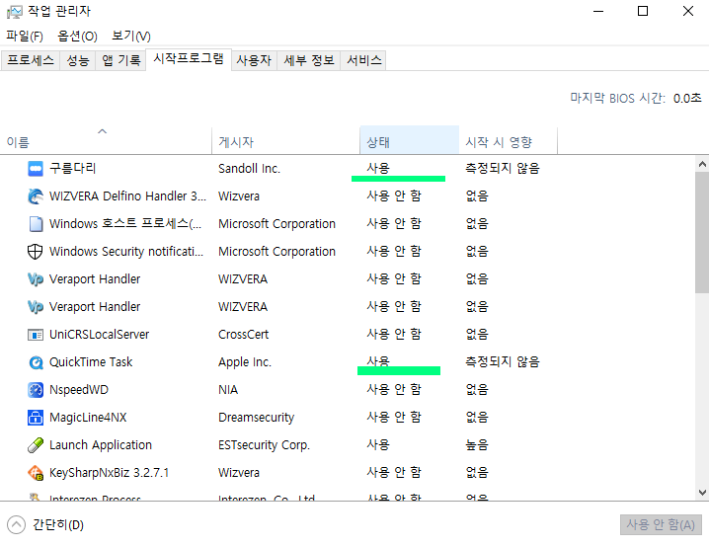Click the NspeedWD icon

pos(36,390)
